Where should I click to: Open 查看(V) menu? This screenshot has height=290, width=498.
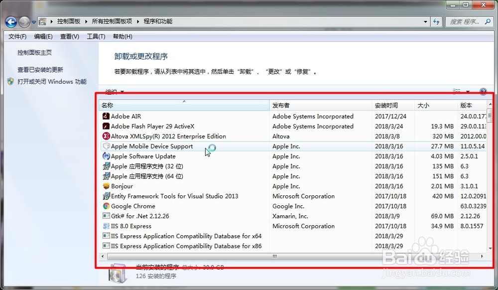[70, 36]
